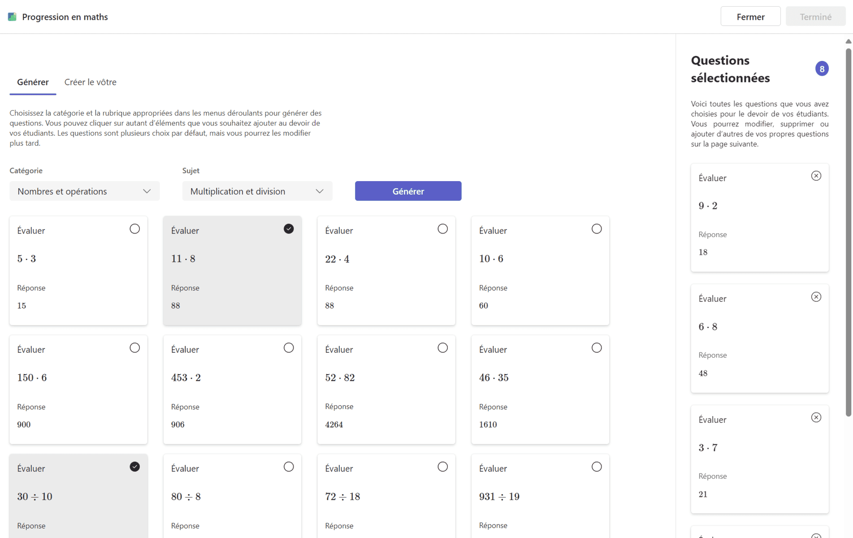Click the 52 · 82 question card
Viewport: 853px width, 538px height.
(x=386, y=390)
